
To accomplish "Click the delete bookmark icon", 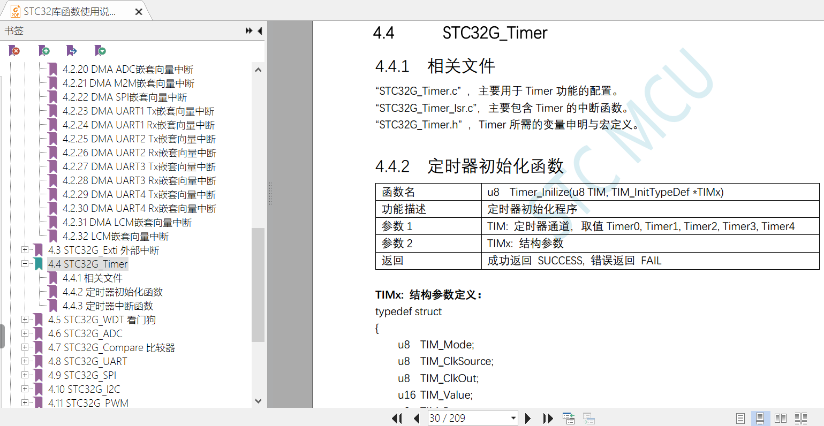I will click(x=14, y=51).
